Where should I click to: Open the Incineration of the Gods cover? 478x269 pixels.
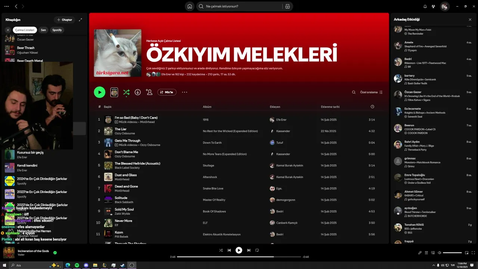point(9,253)
